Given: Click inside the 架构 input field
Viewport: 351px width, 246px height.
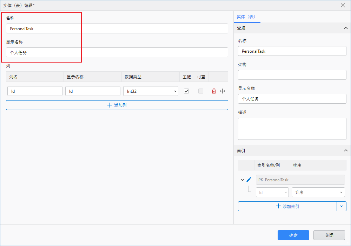Looking at the screenshot, I should click(x=292, y=75).
